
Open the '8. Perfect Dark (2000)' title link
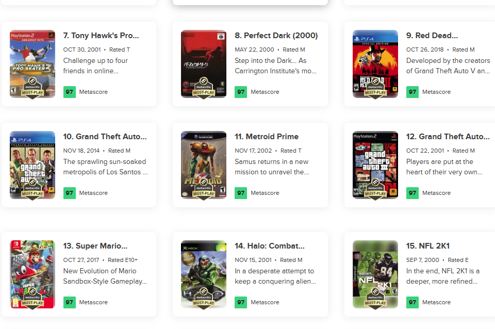click(x=276, y=36)
